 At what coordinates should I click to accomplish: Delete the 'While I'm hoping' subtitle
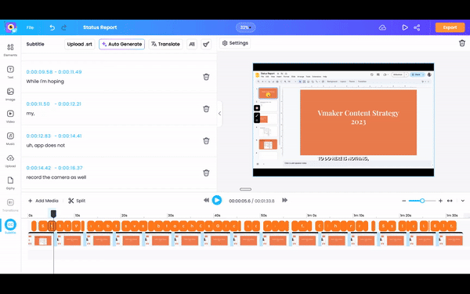[206, 77]
